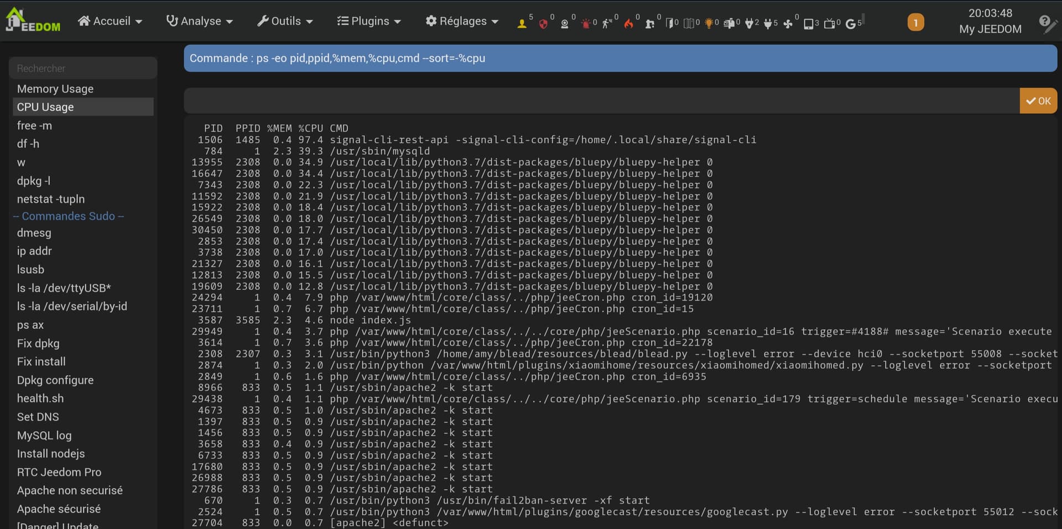Open the Accueil dropdown menu
Screen dimensions: 1062x529
[x=110, y=21]
